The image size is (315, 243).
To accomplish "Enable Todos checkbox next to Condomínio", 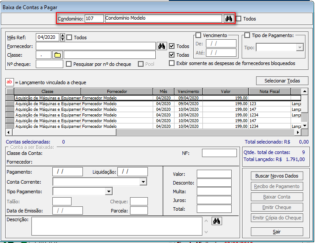I will point(239,19).
